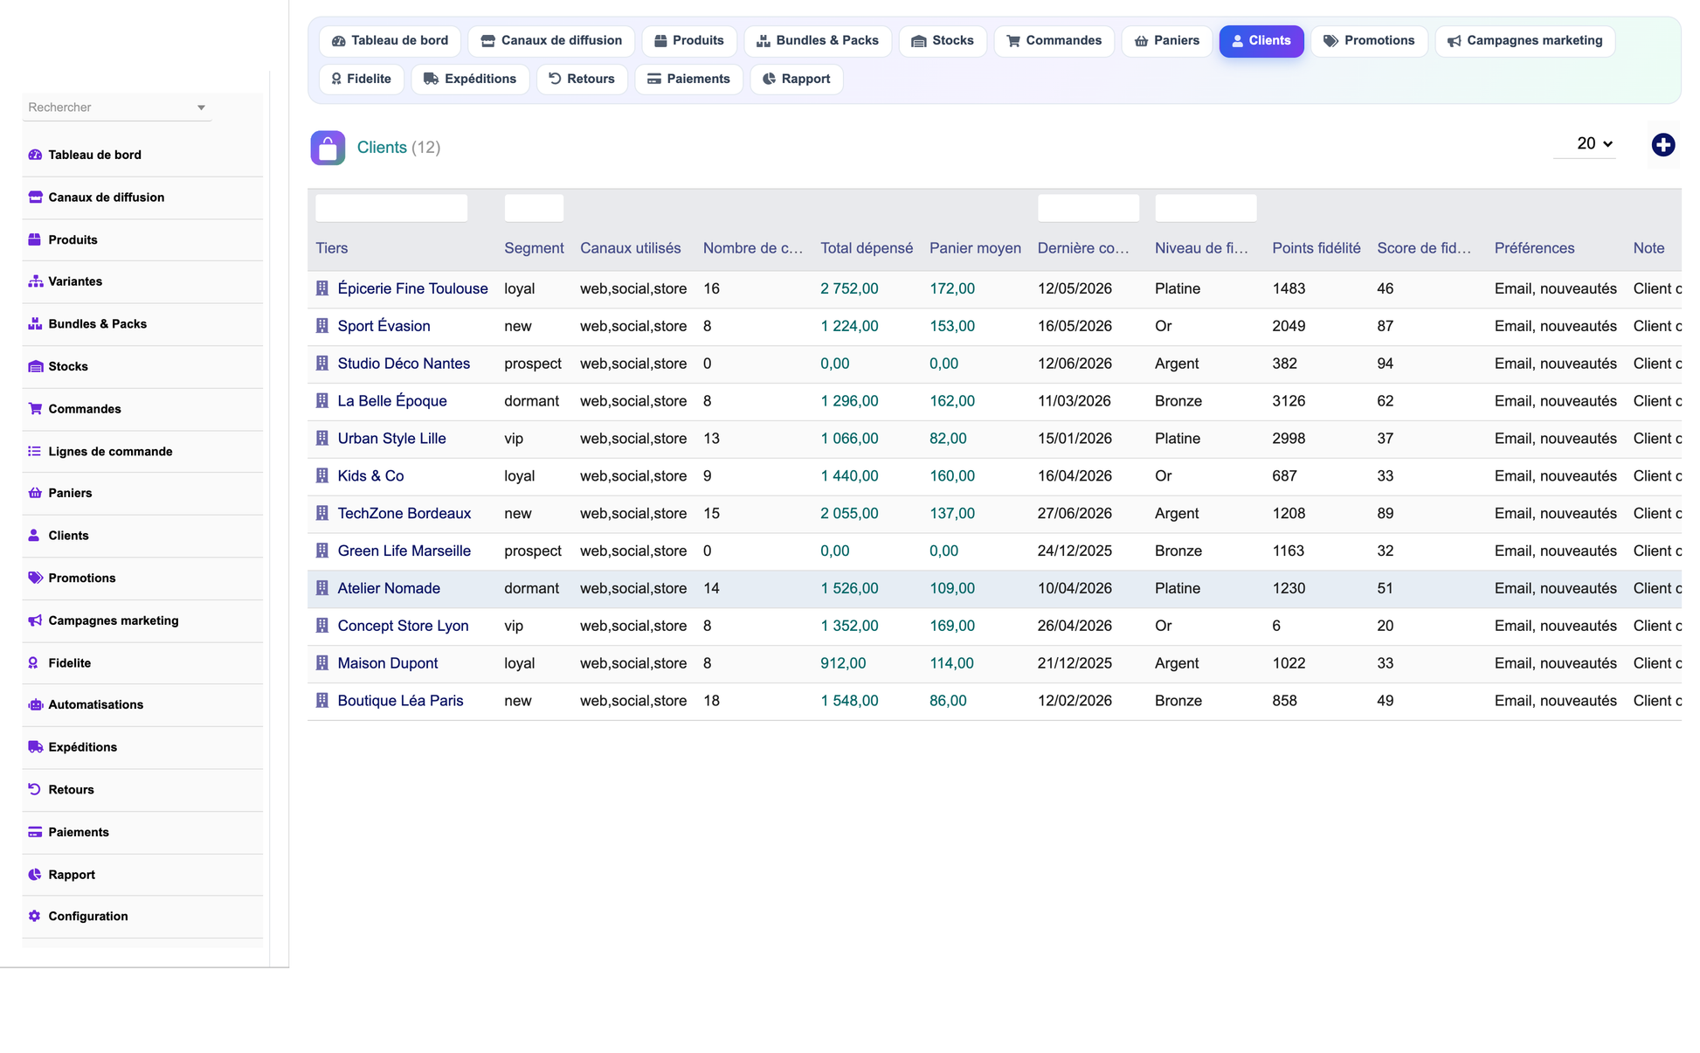The image size is (1700, 1053).
Task: Open the Expéditions top tab
Action: tap(470, 80)
